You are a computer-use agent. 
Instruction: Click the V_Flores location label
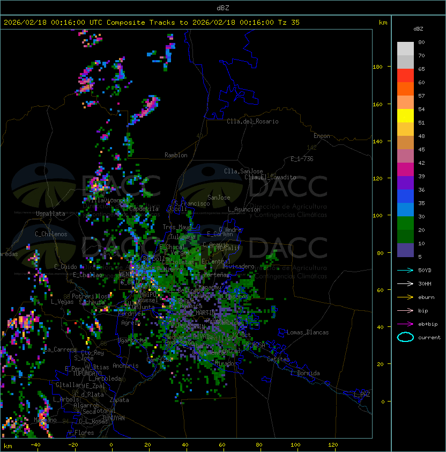81,433
